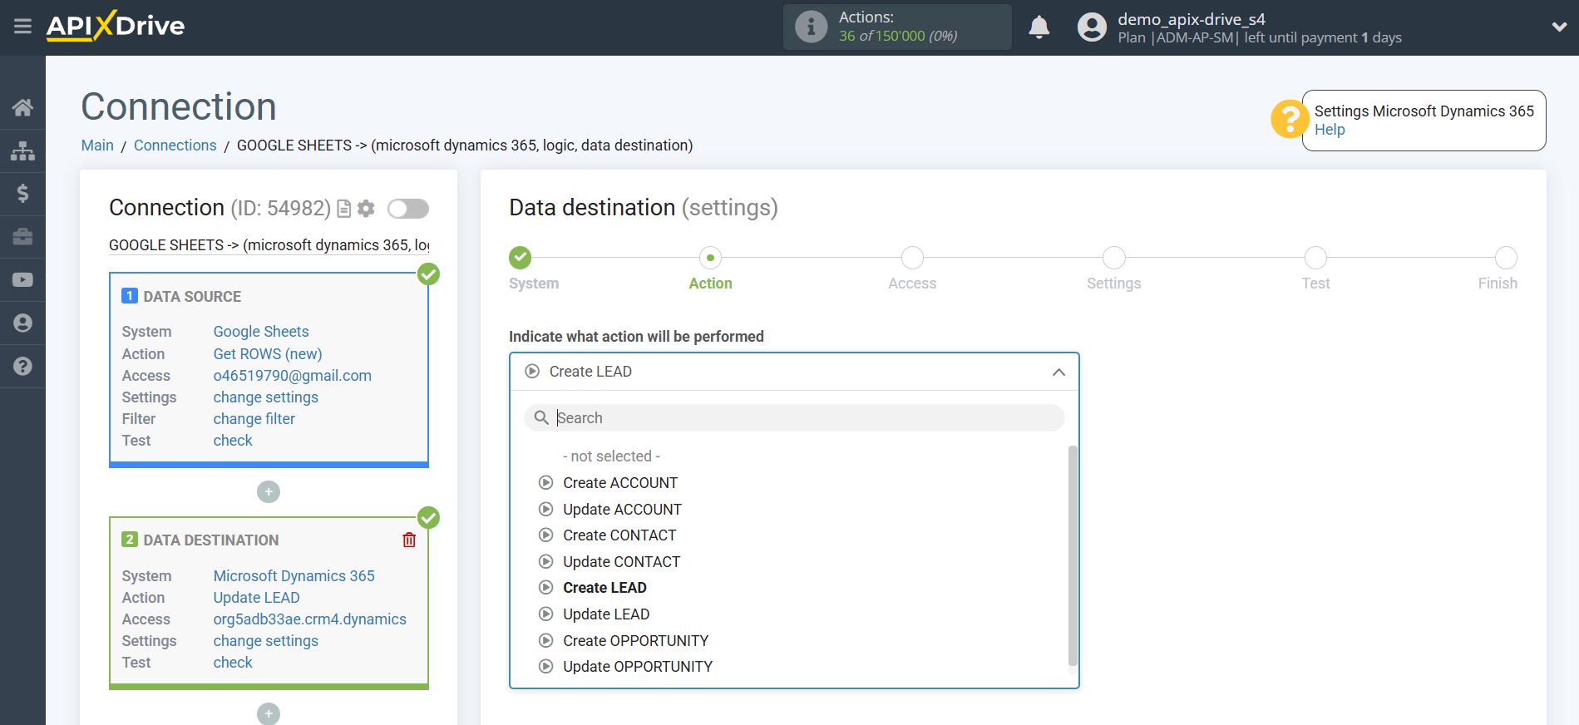Screen dimensions: 1579x725
Task: Add a block below Data Source
Action: coord(269,492)
